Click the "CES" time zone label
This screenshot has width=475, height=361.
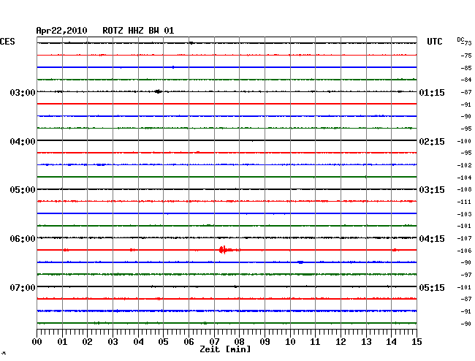tap(7, 42)
